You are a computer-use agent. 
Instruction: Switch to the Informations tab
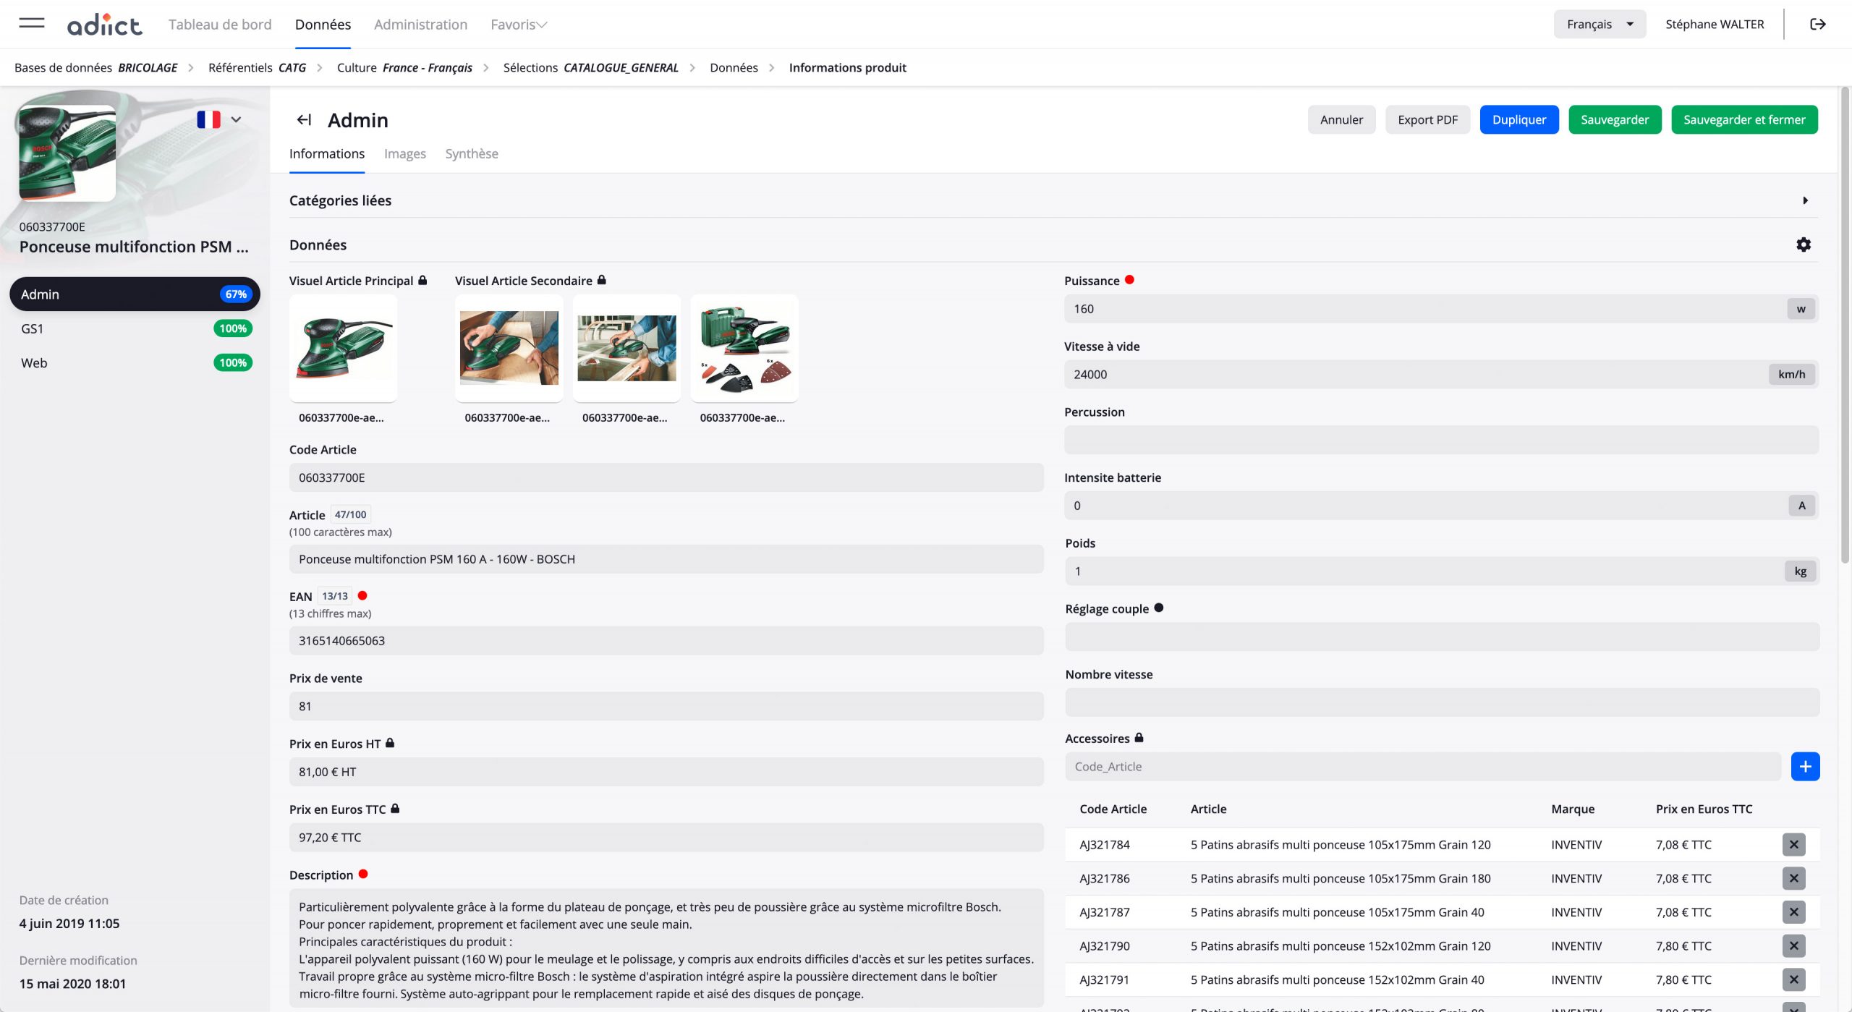327,153
